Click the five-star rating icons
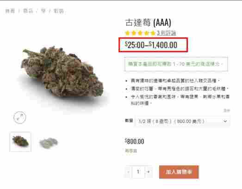Viewport: 242px width, 189px height. [140, 33]
